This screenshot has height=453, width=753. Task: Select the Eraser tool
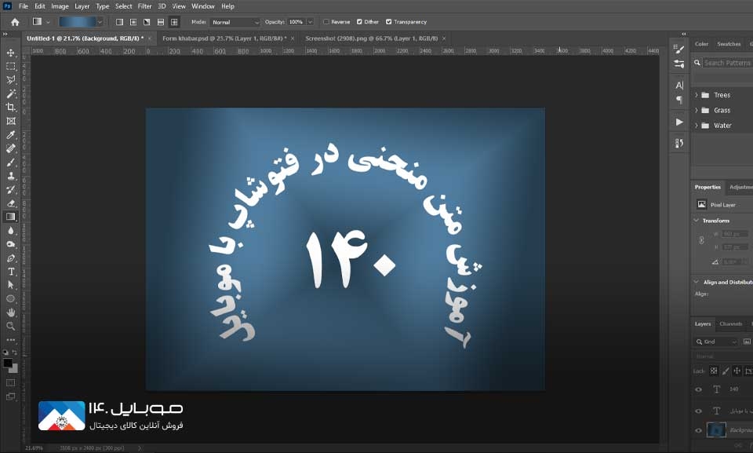coord(10,203)
